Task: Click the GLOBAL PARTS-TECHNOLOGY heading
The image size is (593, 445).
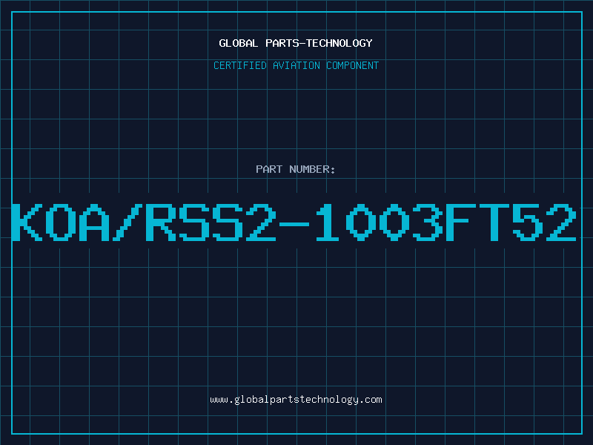Action: [x=296, y=43]
